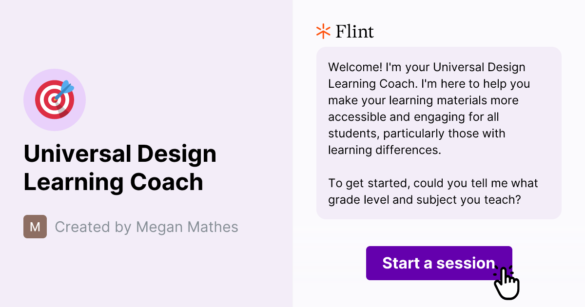Click the Start a session button label
The width and height of the screenshot is (585, 307).
coord(438,263)
